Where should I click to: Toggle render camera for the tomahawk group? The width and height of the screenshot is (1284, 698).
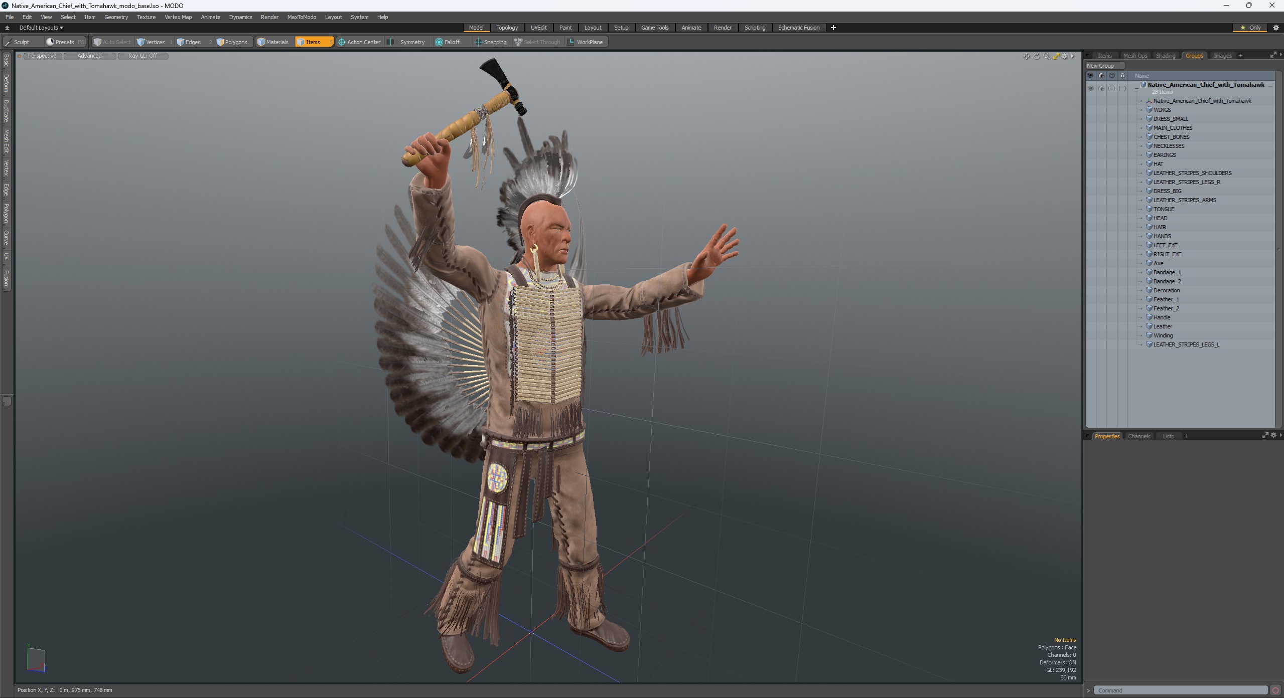tap(1101, 88)
